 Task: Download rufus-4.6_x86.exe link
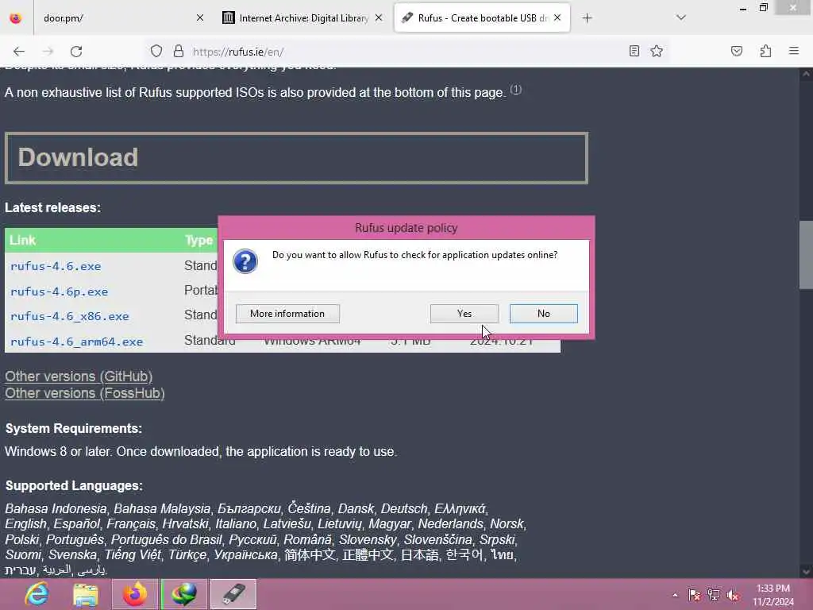coord(70,316)
